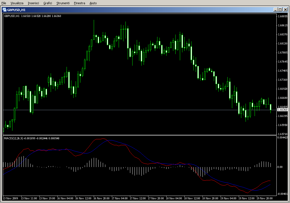Click the GBPUSD,H1 window title text
Image resolution: width=290 pixels, height=203 pixels.
16,10
